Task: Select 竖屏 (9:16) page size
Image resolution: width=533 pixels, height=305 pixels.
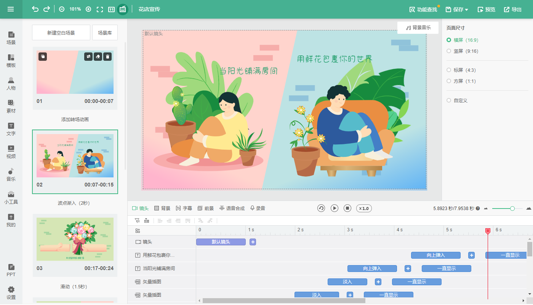Action: (x=462, y=51)
